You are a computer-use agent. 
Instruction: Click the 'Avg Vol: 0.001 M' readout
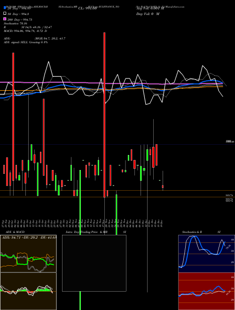coord(150,8)
